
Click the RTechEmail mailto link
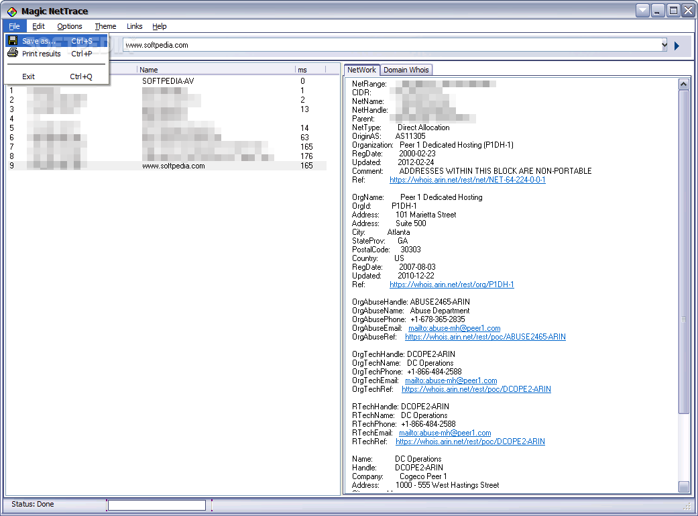pos(445,433)
